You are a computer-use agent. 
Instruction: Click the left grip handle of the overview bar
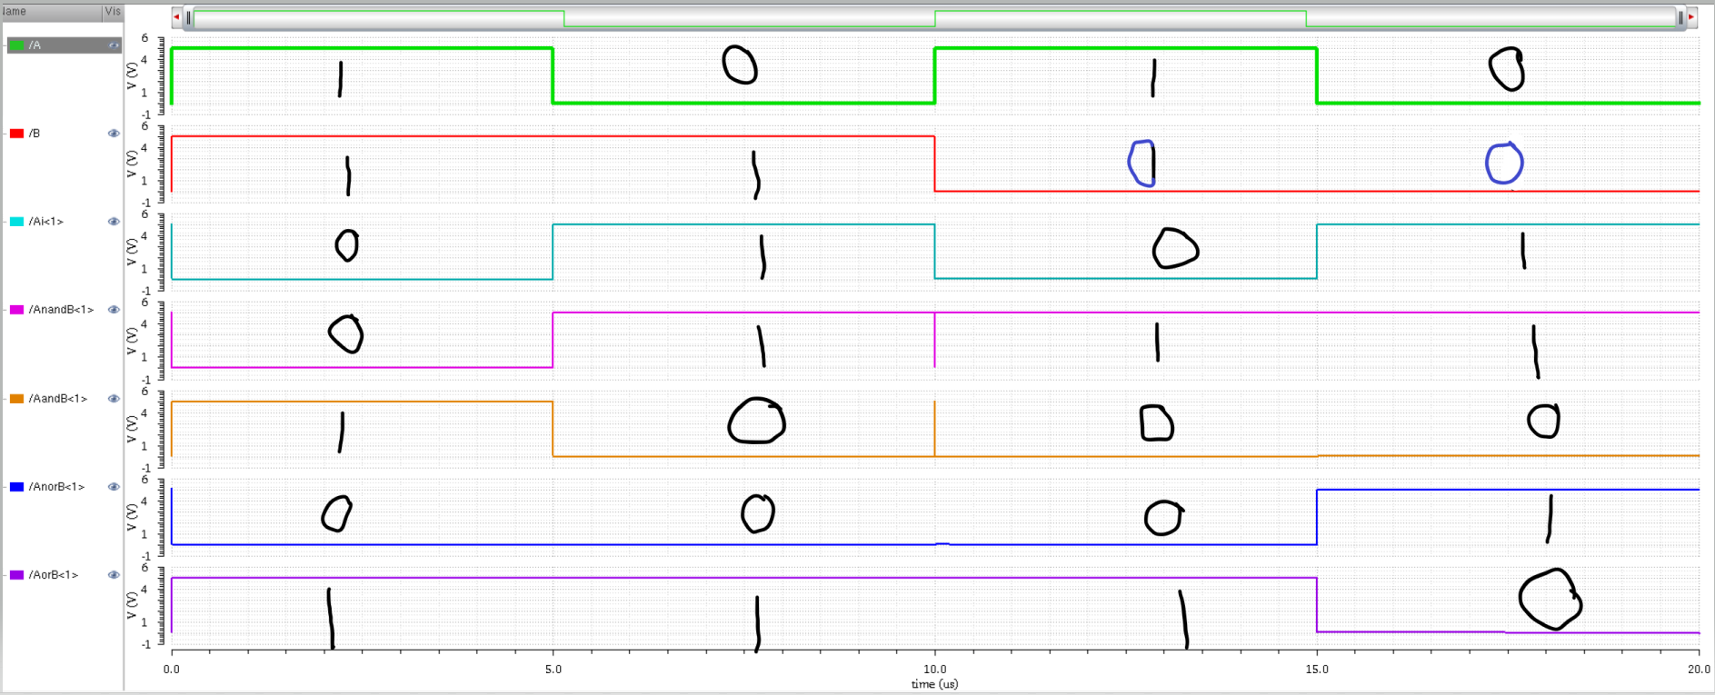189,17
